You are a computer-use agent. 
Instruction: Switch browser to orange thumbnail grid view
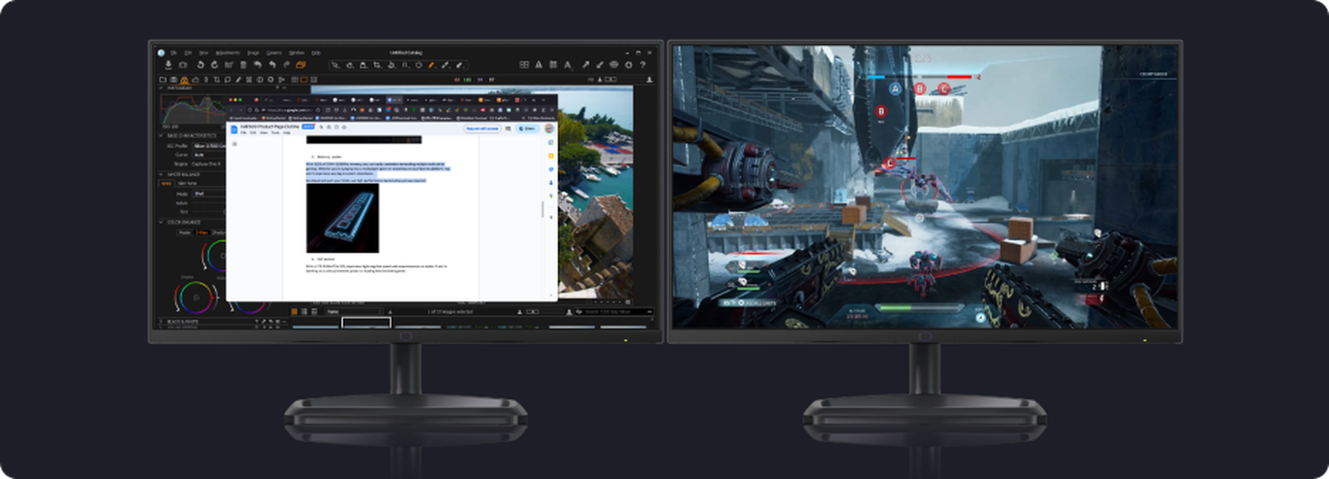point(294,312)
